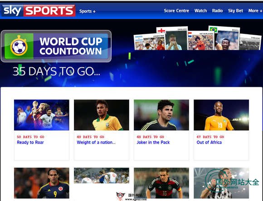Screen dimensions: 263x201
Task: Open the Joker in the Pack link
Action: point(153,142)
